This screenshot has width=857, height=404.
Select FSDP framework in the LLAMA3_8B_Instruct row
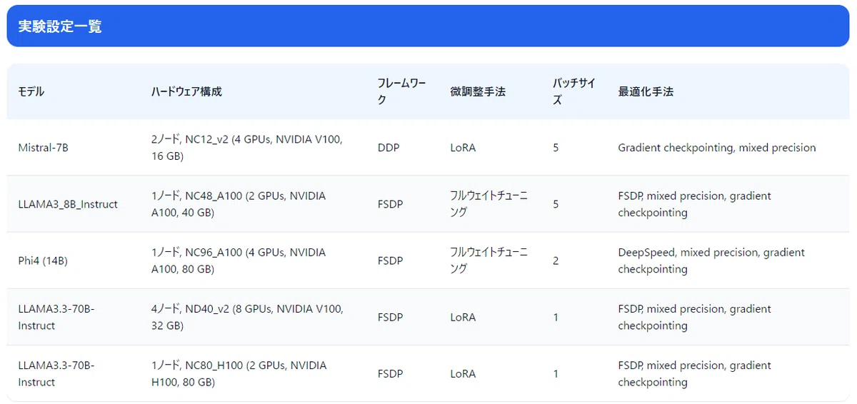pos(390,204)
